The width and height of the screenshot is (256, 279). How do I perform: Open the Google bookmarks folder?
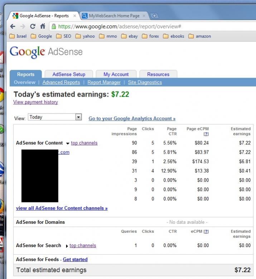[41, 36]
